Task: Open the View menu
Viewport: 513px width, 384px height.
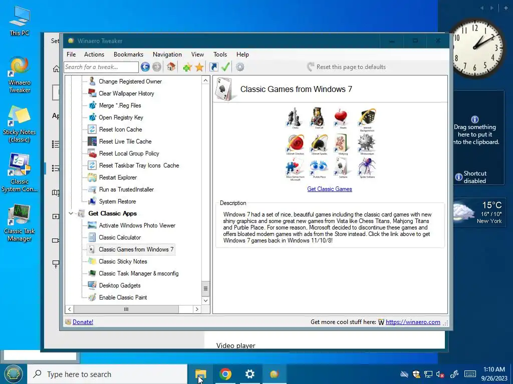Action: pyautogui.click(x=197, y=54)
